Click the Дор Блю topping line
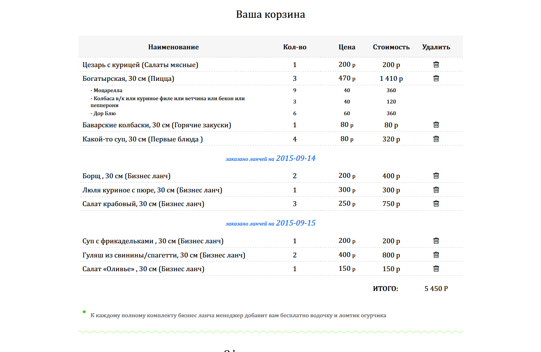541x352 pixels. (x=103, y=114)
